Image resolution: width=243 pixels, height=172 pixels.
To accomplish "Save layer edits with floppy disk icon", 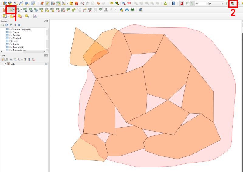I will (x=53, y=3).
